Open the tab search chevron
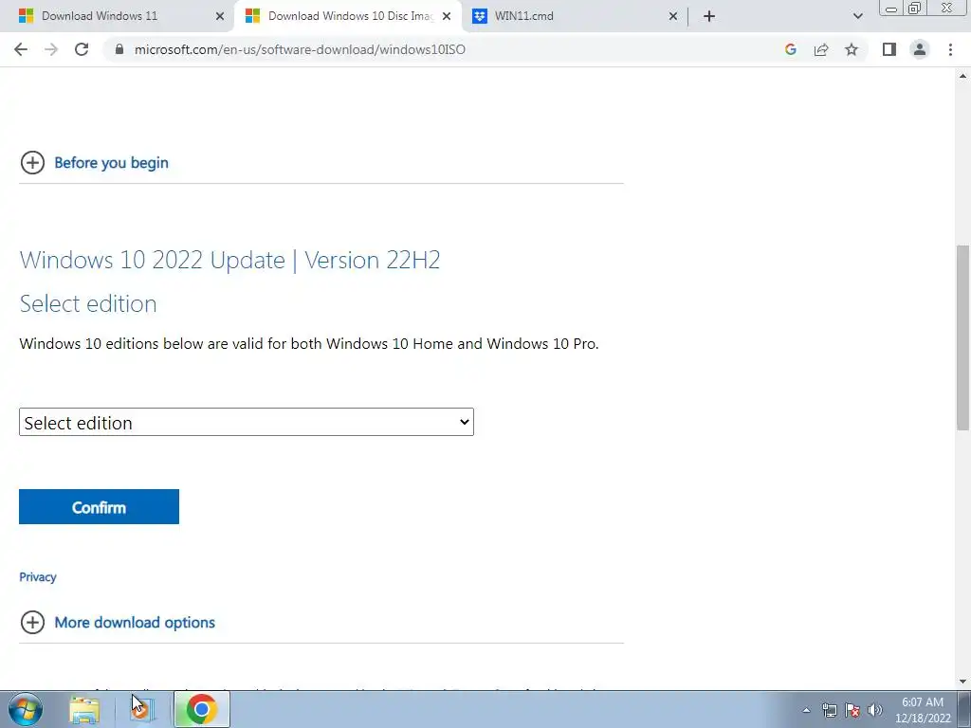This screenshot has height=728, width=971. tap(857, 16)
